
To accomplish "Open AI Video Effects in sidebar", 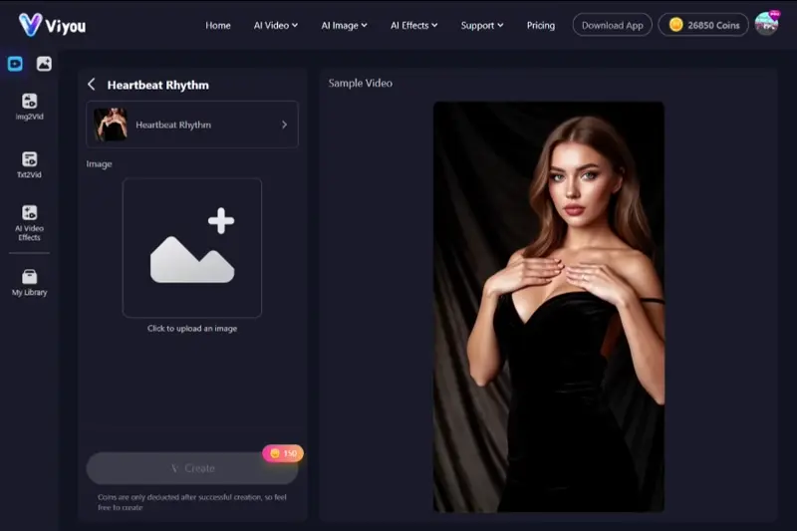I will click(x=30, y=222).
